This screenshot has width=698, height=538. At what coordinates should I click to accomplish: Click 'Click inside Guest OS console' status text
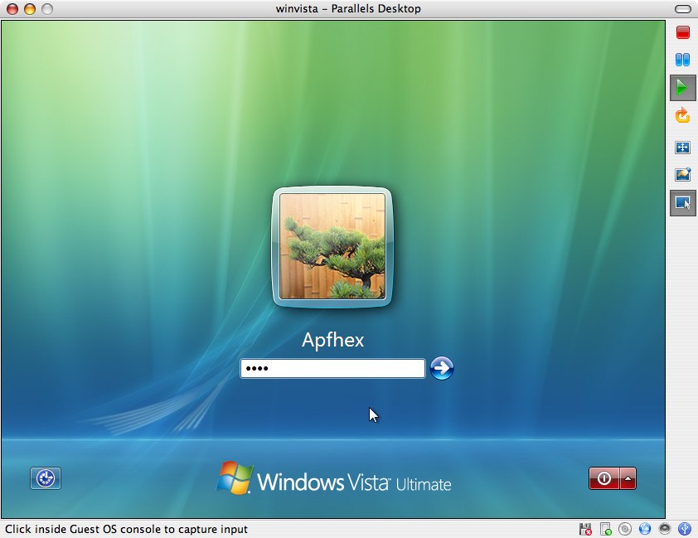point(127,529)
